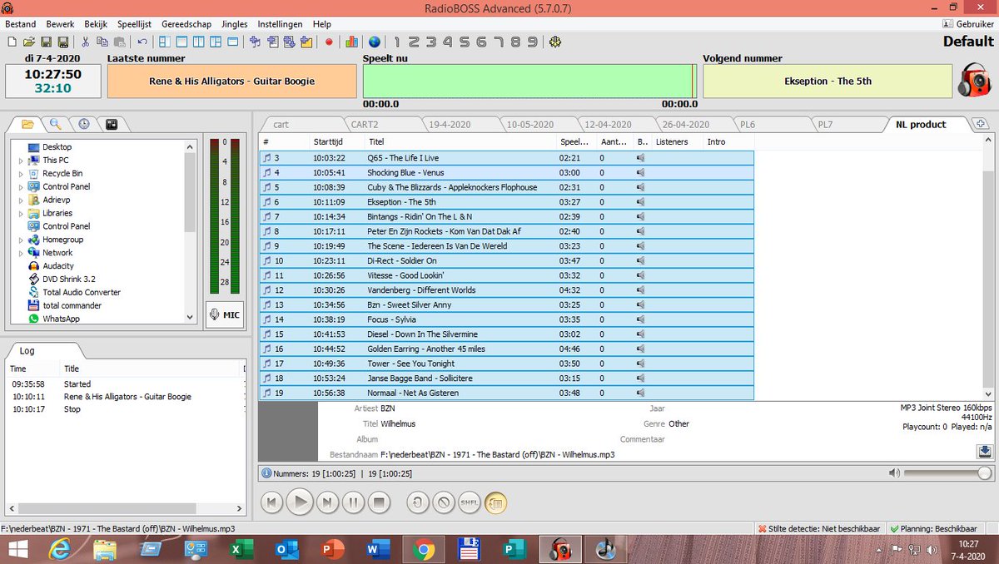
Task: Open the yellow gear settings icon in toolbar
Action: [x=555, y=42]
